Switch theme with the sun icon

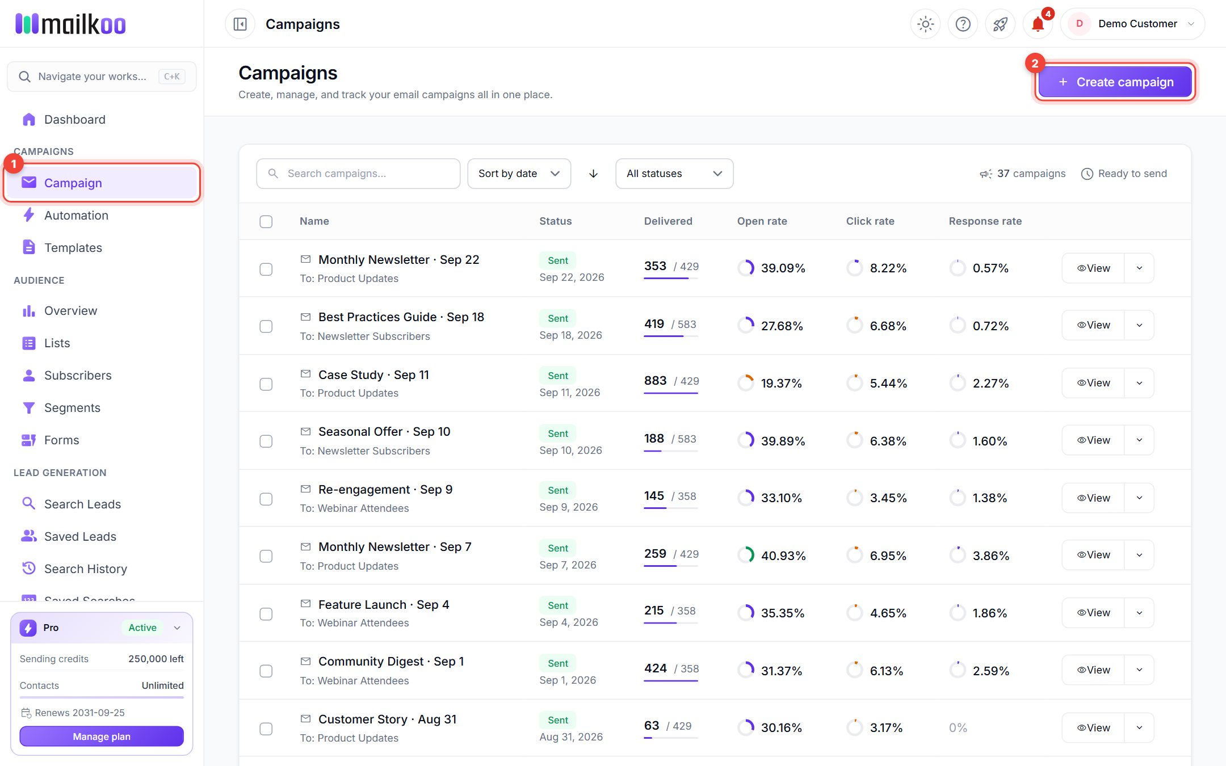coord(925,24)
